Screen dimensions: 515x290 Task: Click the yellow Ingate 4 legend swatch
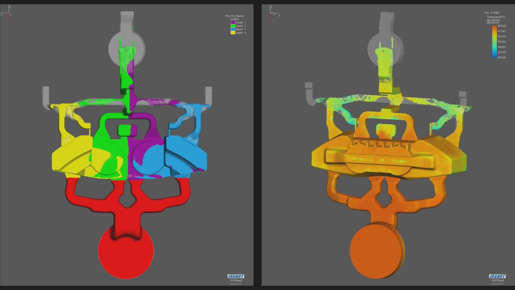233,33
